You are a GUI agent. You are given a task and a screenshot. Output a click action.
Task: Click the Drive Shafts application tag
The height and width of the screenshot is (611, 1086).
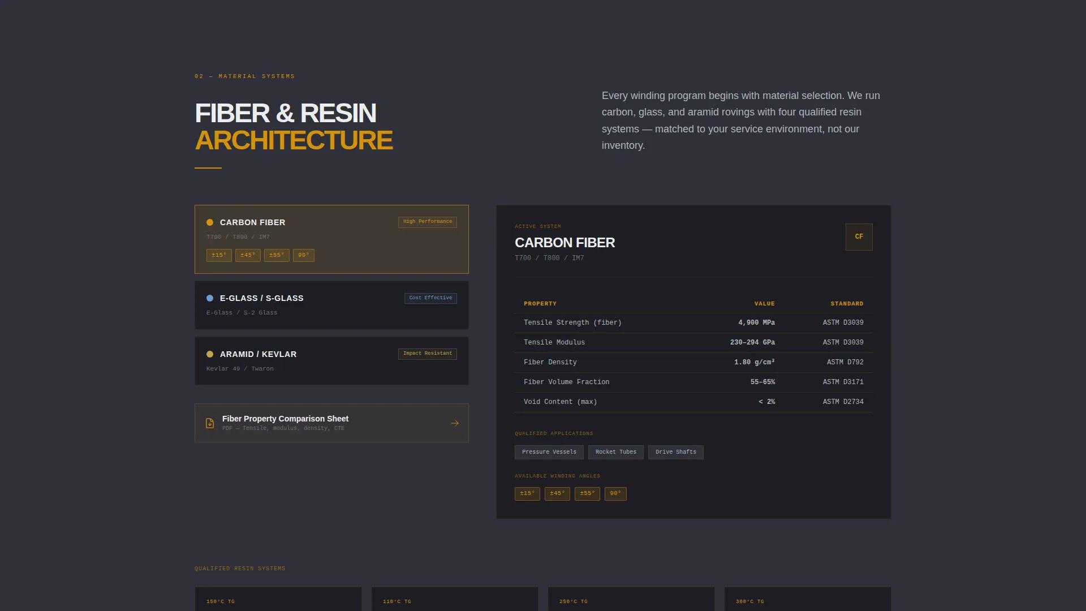tap(676, 452)
